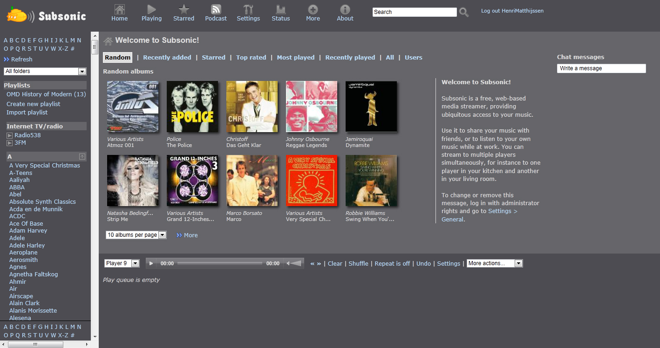660x348 pixels.
Task: Play the Radio538 internet radio station
Action: 9,135
